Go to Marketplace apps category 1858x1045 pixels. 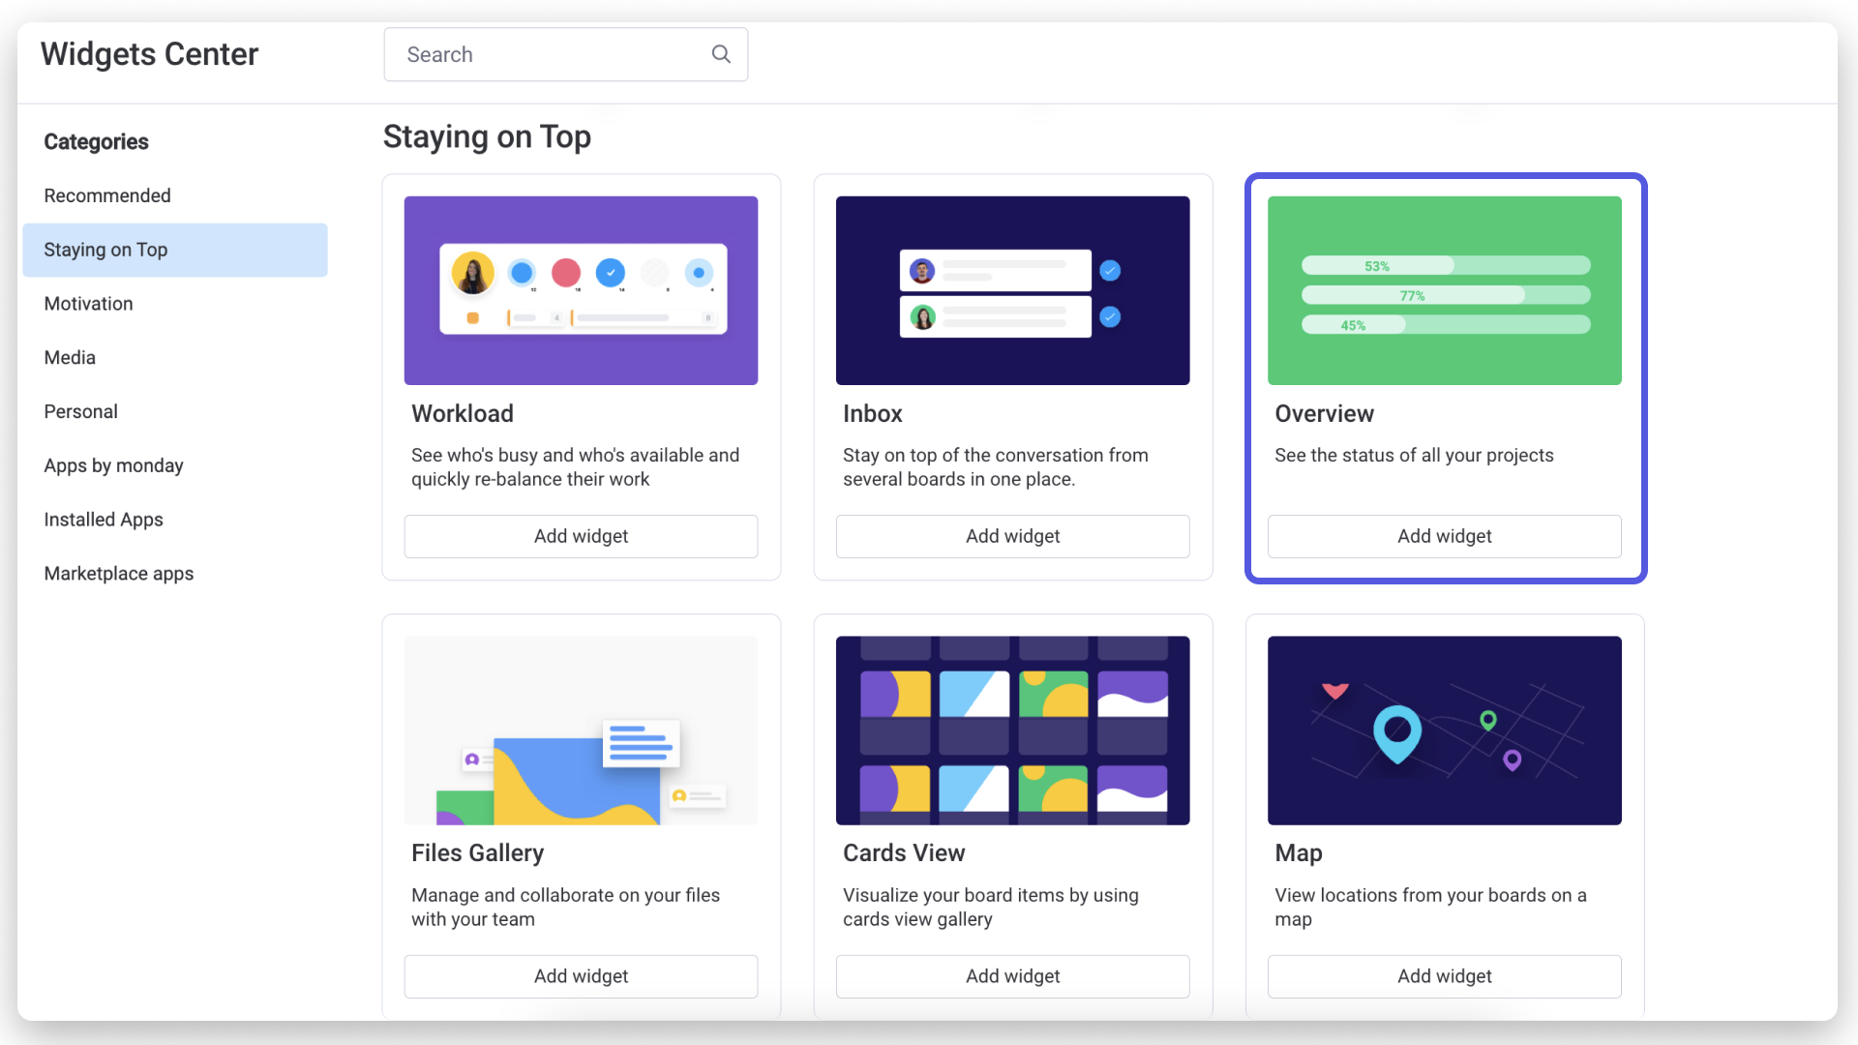click(x=119, y=574)
